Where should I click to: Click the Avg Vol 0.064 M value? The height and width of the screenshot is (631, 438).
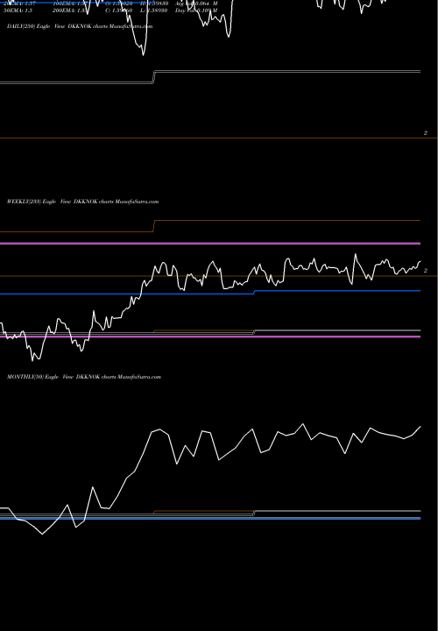[x=196, y=4]
